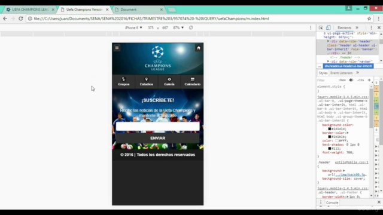Close the Document tab
Screen dimensions: 383x215
click(161, 10)
